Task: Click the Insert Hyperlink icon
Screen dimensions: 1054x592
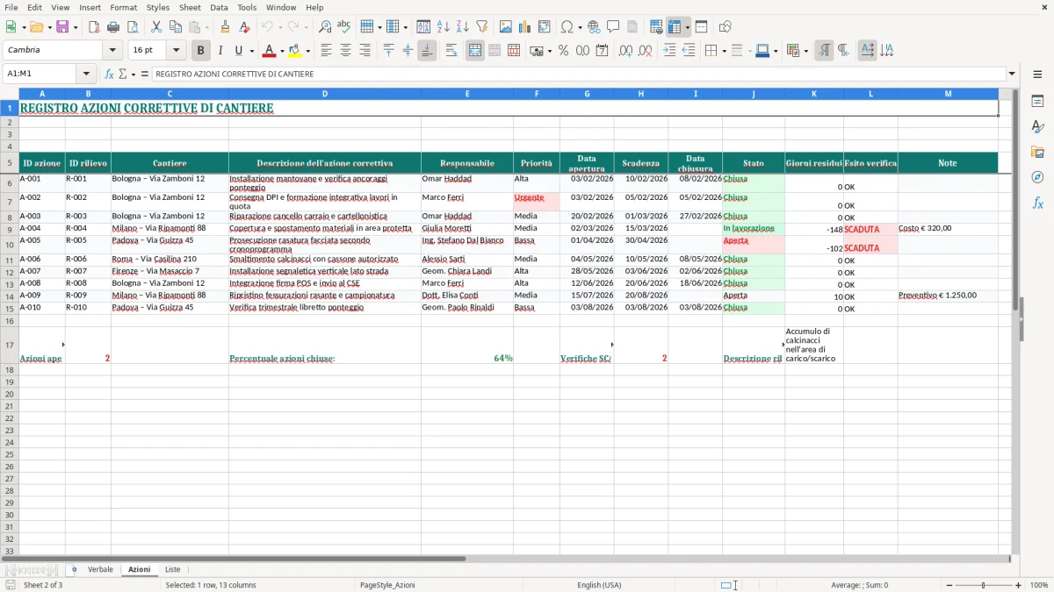Action: [595, 27]
